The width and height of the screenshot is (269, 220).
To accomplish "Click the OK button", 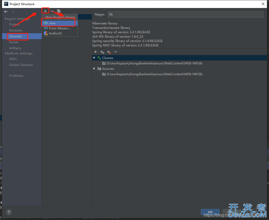I will coord(210,212).
